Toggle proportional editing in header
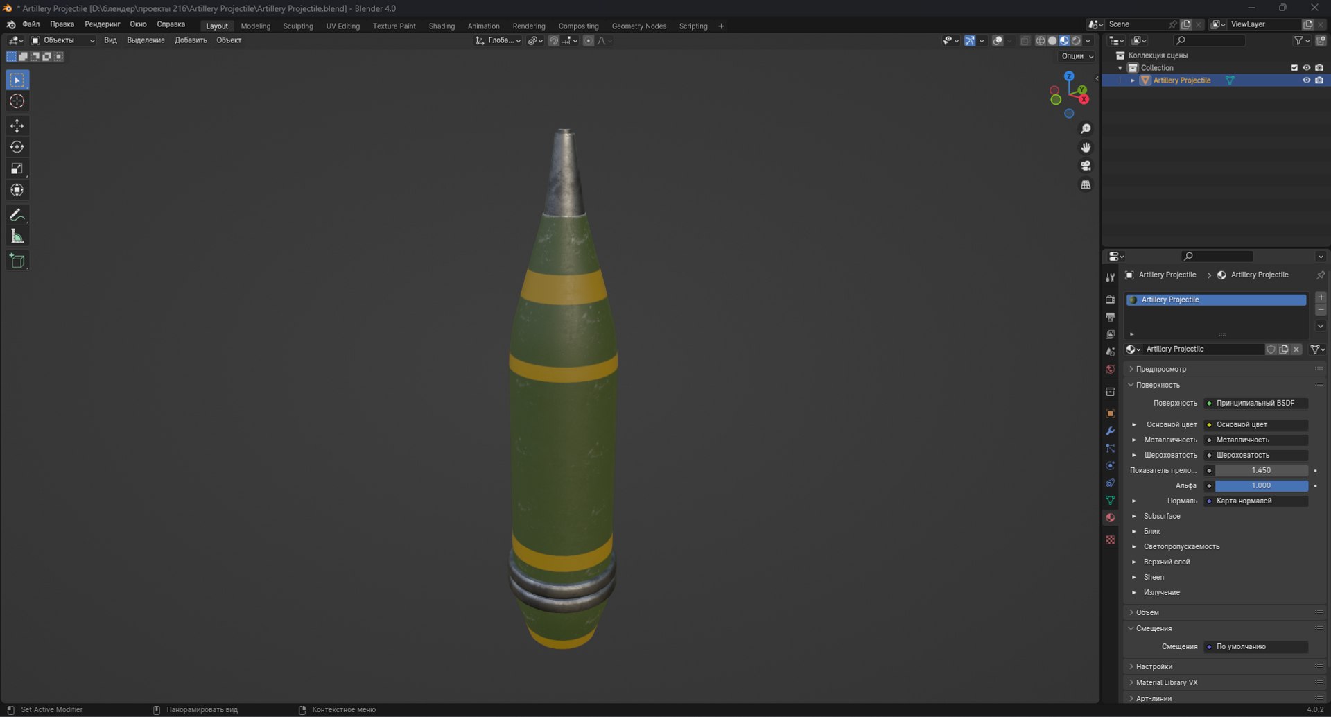1331x717 pixels. (x=589, y=41)
